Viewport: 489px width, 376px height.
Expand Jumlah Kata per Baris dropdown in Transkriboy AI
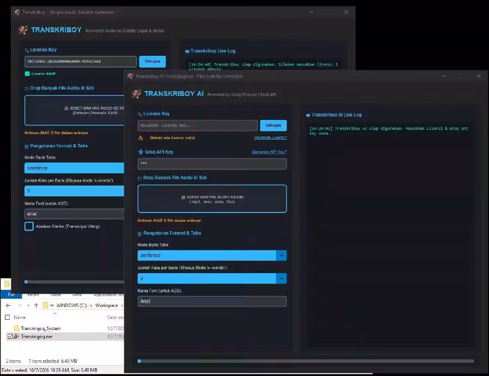pyautogui.click(x=281, y=279)
